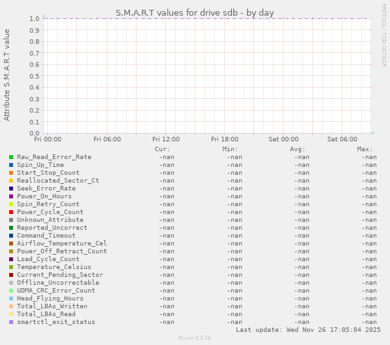Select the Unknown_Attribute legend label

tap(50, 220)
